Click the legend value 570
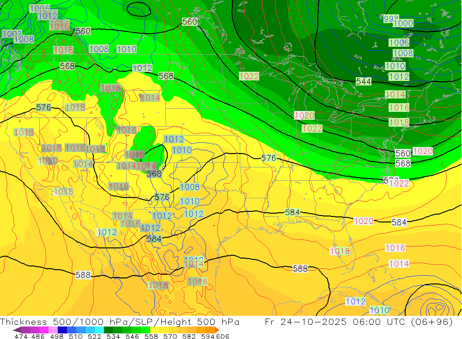Image resolution: width=462 pixels, height=339 pixels. point(170,336)
